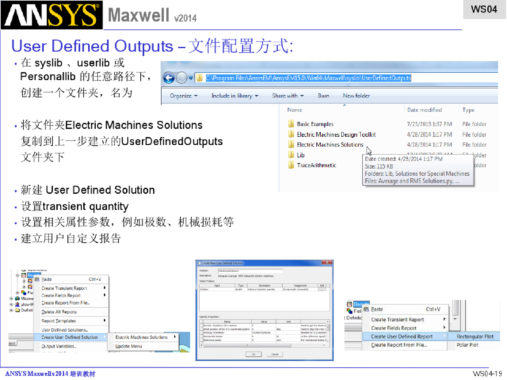Sort files by the Name column header
Image resolution: width=507 pixels, height=380 pixels.
pos(295,110)
